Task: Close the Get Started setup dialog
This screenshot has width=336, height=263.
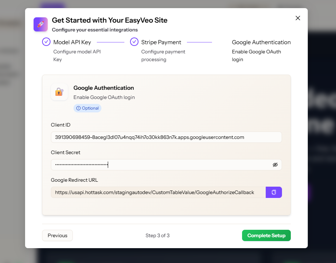Action: point(298,18)
